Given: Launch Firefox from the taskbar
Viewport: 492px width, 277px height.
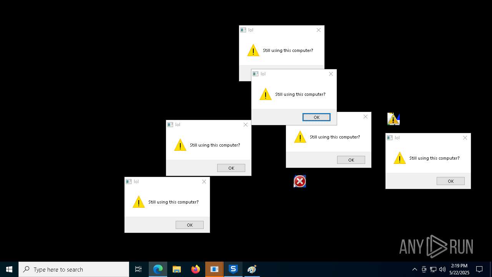Looking at the screenshot, I should coord(196,269).
